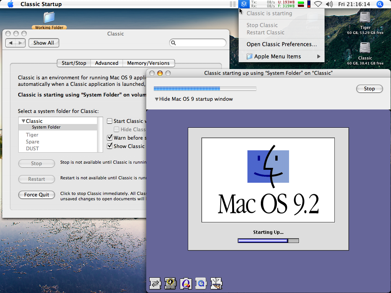Click the folder icon beside Apple Menu Items
This screenshot has height=293, width=391.
click(x=250, y=56)
